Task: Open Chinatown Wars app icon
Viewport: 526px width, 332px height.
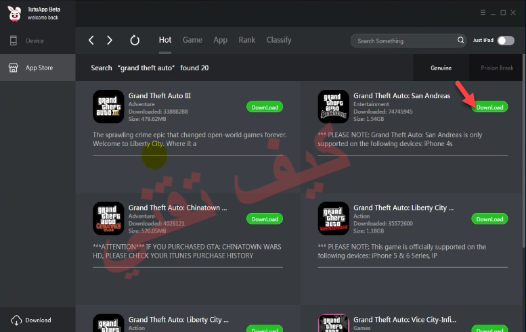Action: pos(108,218)
